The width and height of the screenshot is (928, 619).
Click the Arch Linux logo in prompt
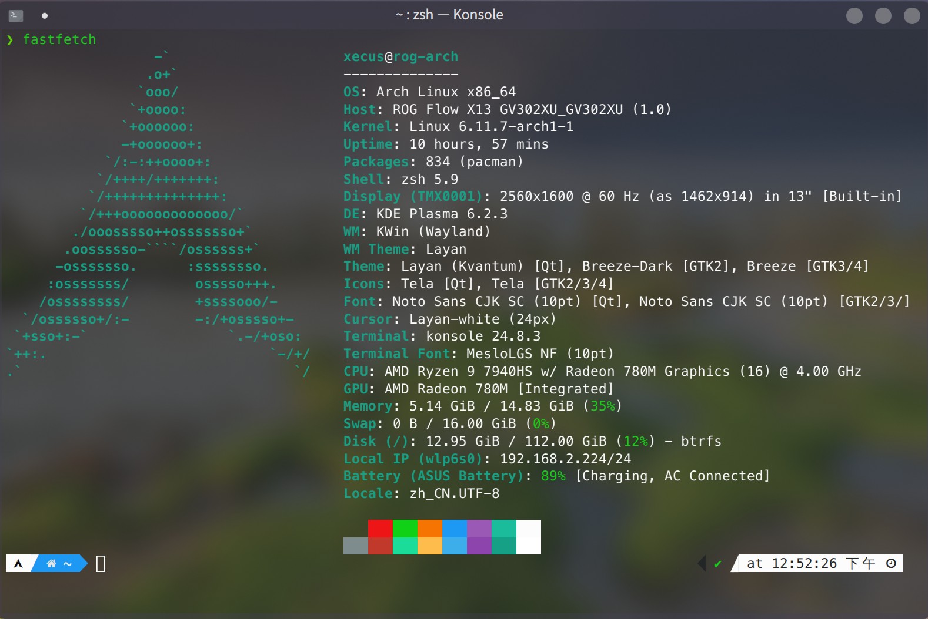19,564
